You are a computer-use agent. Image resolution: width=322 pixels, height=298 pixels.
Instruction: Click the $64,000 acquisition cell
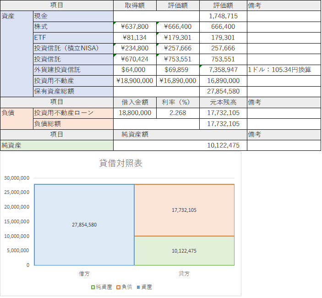135,70
